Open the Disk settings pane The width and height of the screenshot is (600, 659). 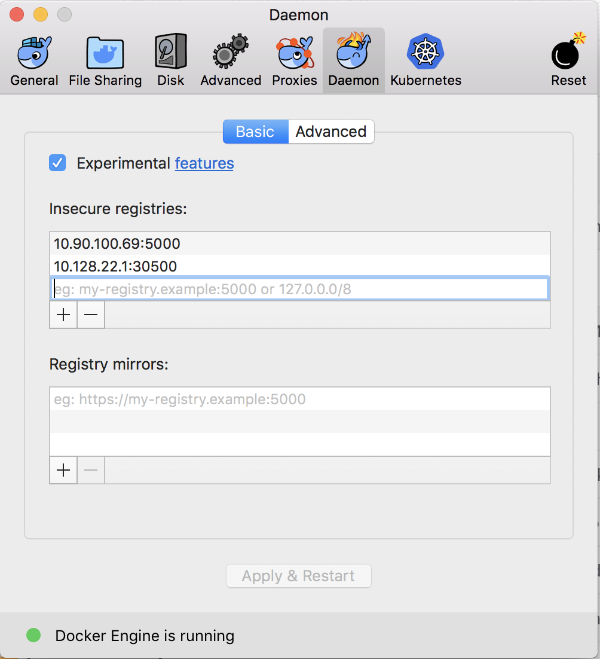[170, 61]
